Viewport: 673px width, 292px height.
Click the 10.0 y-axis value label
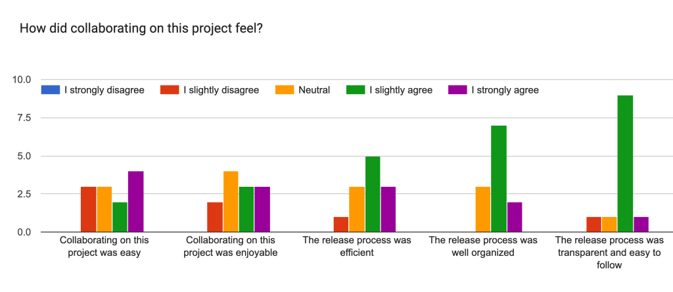pyautogui.click(x=22, y=80)
